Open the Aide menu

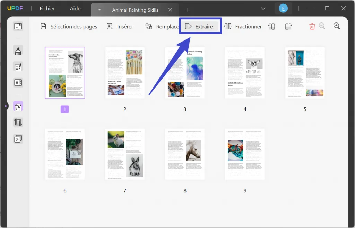coord(75,9)
